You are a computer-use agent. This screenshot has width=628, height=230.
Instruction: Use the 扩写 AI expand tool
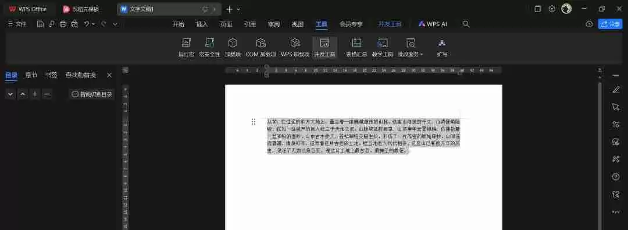tap(442, 48)
